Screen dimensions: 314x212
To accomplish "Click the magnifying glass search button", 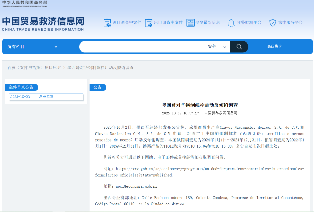I will [x=239, y=47].
